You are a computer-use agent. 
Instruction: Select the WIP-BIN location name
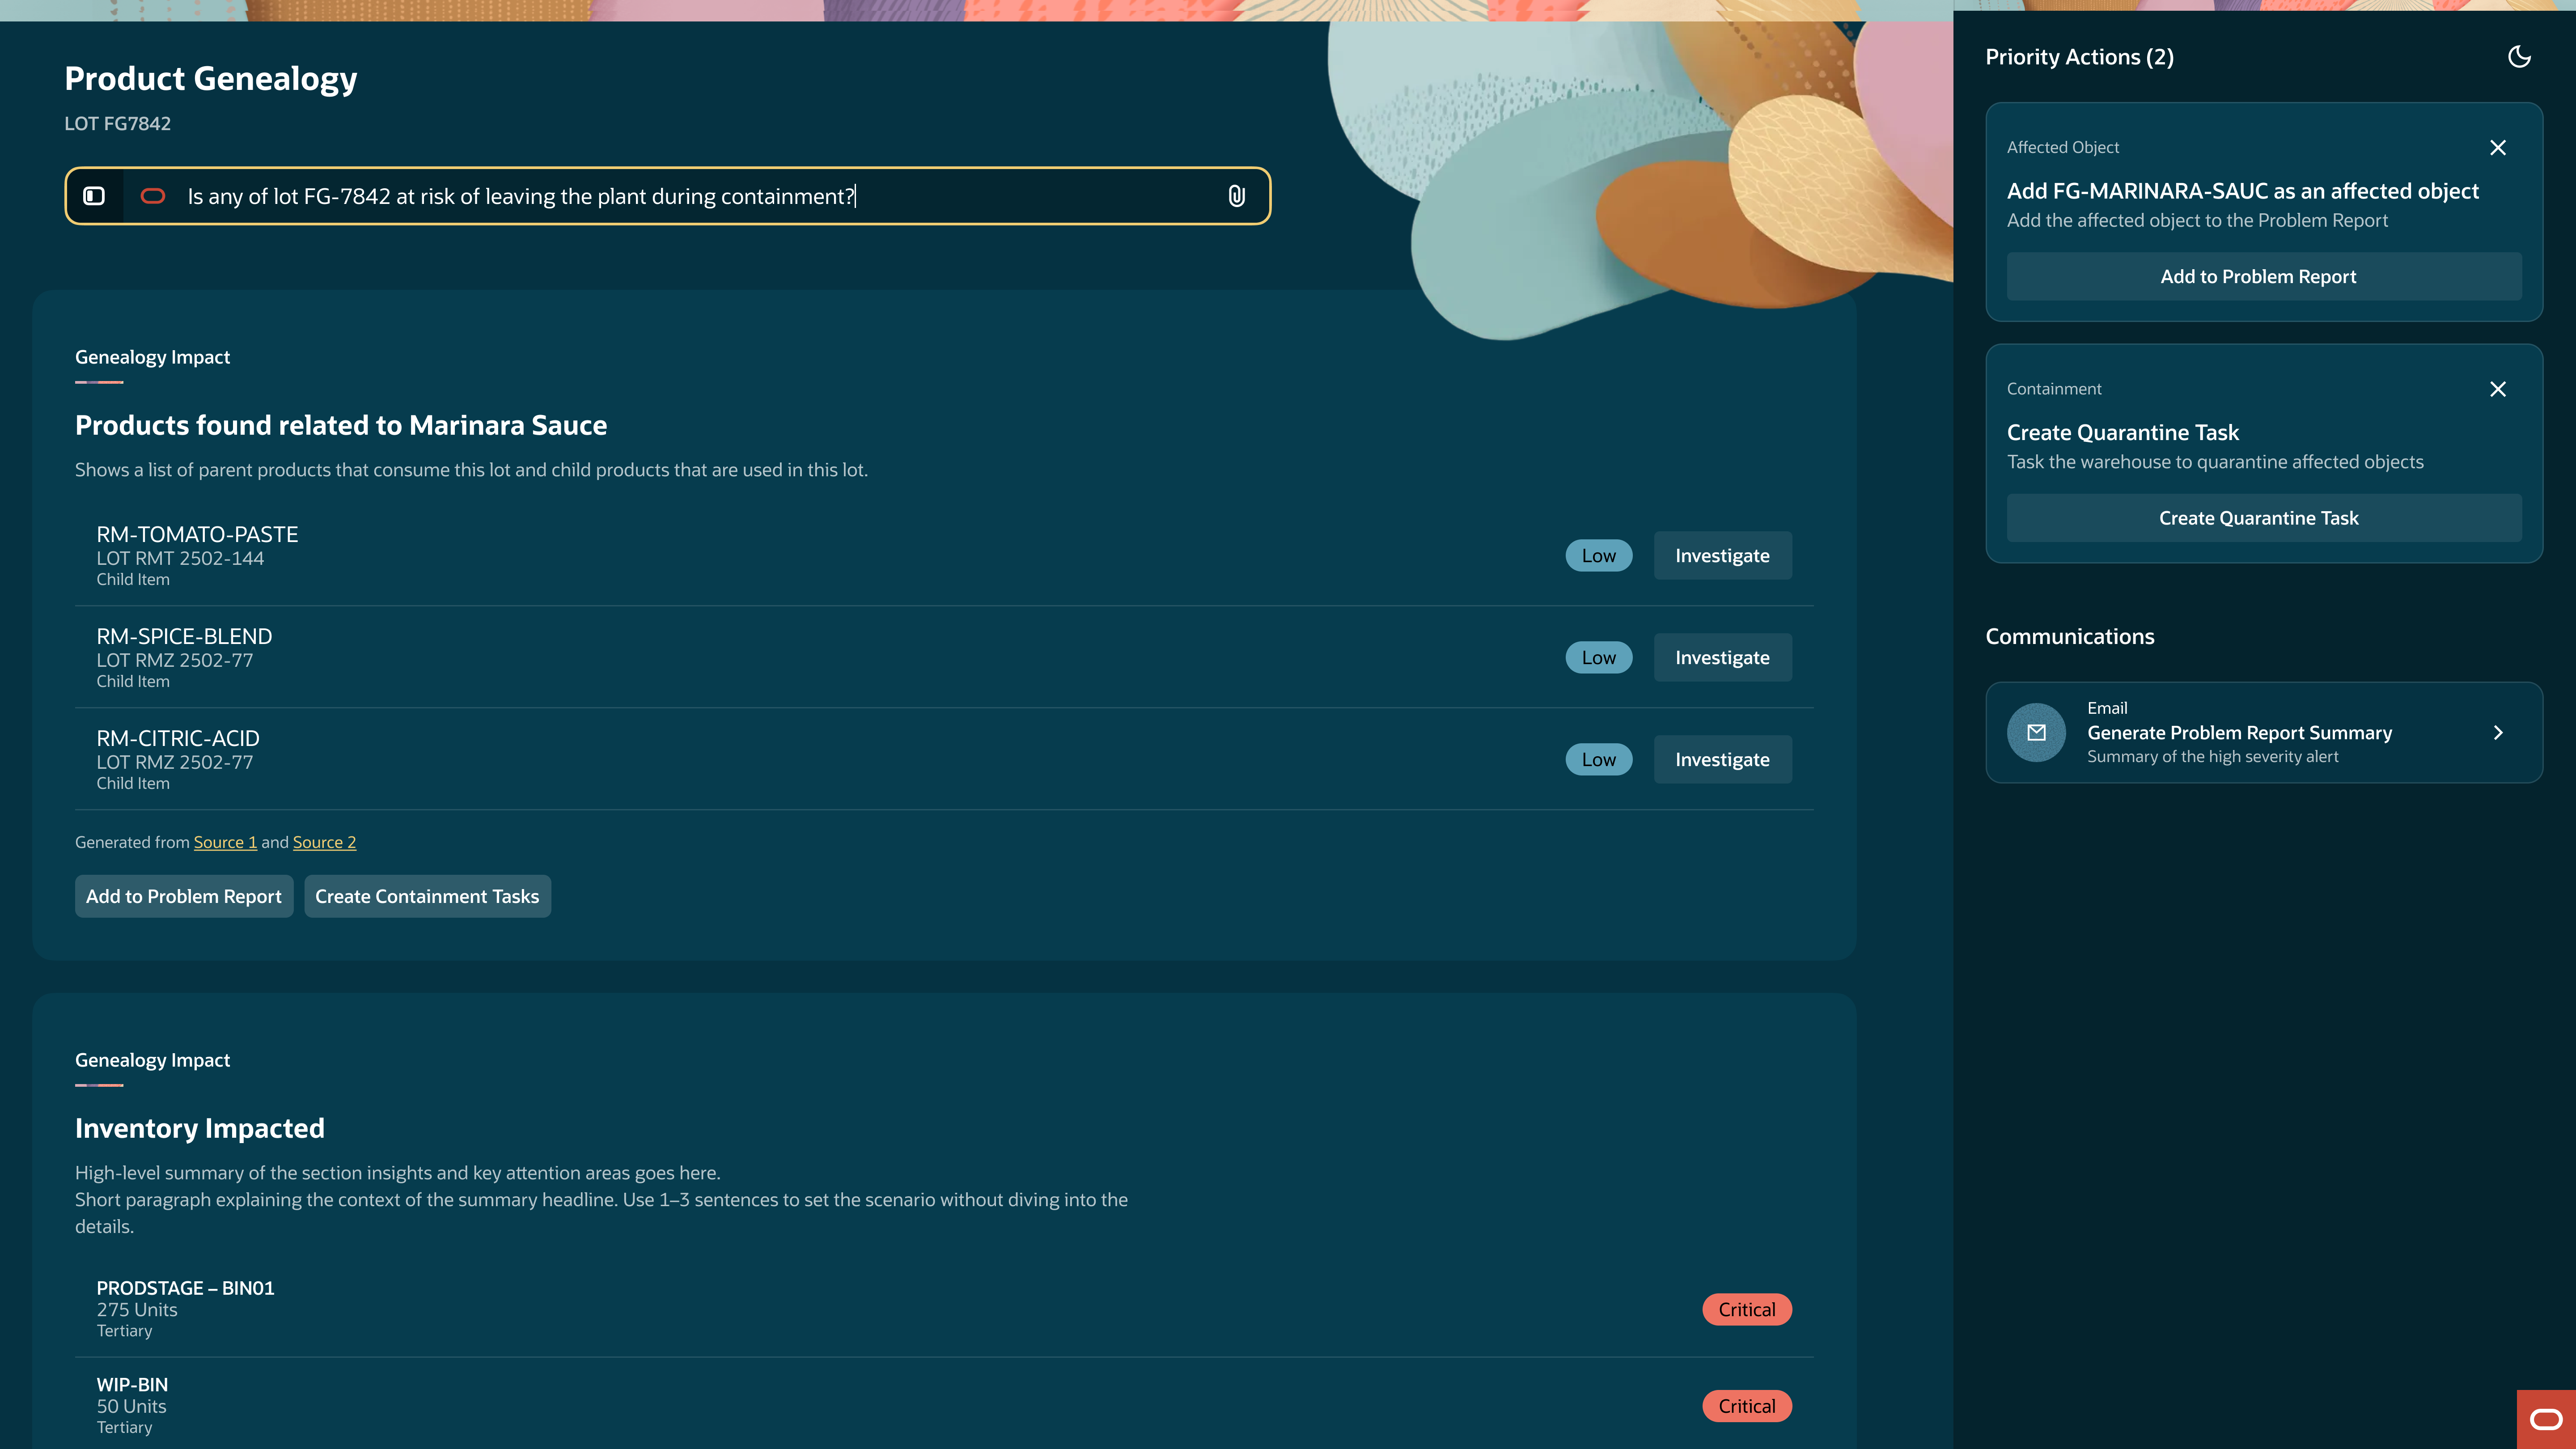click(x=132, y=1386)
